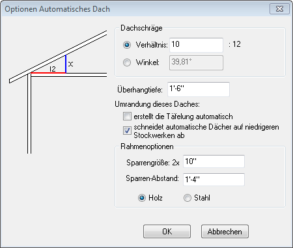Click the Sparrengröße input field
The height and width of the screenshot is (248, 293).
(x=214, y=161)
